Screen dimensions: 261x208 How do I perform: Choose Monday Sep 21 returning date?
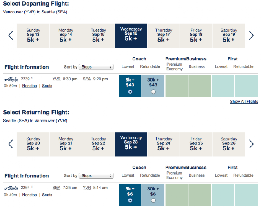pos(66,144)
